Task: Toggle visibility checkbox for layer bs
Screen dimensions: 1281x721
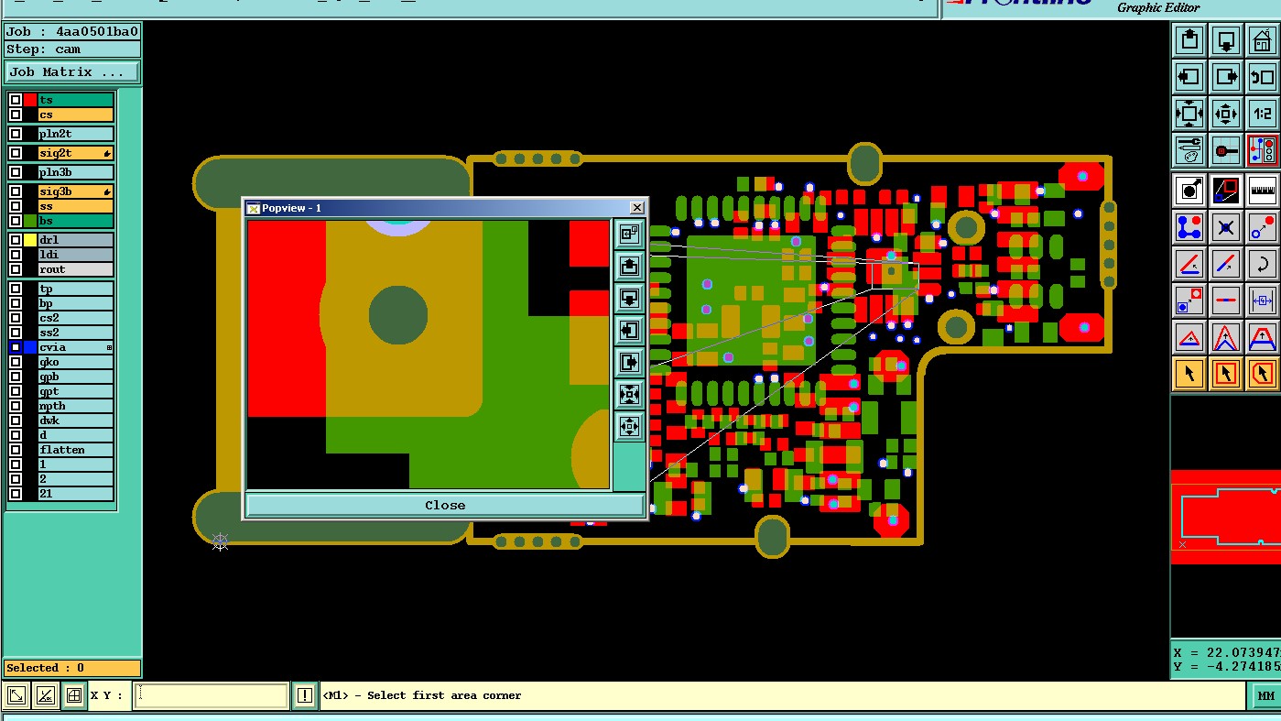Action: point(16,221)
